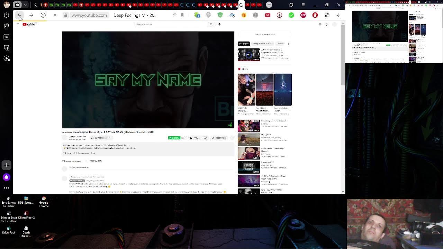
Task: Open the bookmarks panel icon in the title bar
Action: pyautogui.click(x=291, y=5)
